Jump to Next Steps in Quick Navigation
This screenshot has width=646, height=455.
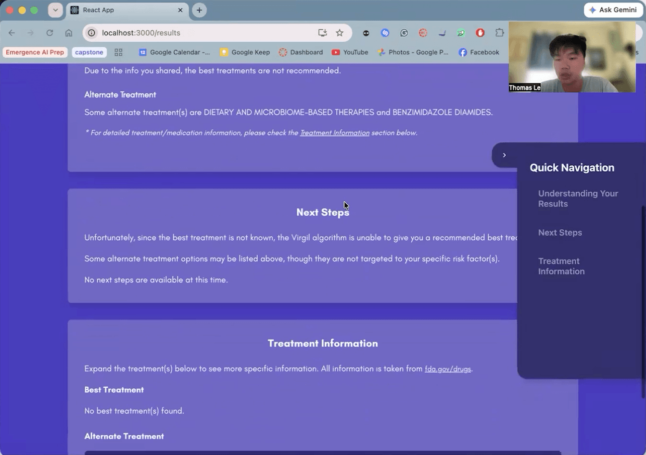[x=560, y=233]
